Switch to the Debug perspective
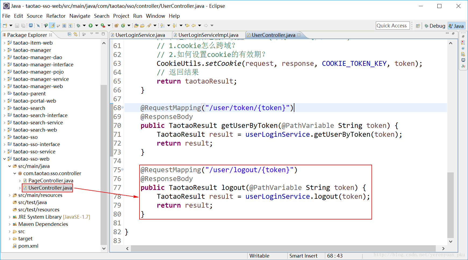Viewport: 468px width, 260px height. click(x=435, y=26)
